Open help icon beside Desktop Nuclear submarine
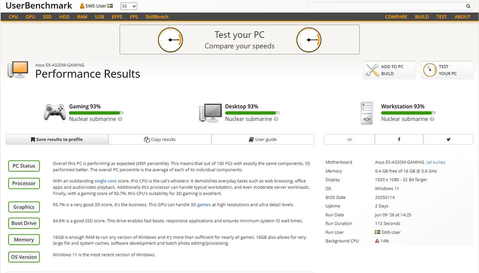 276,119
